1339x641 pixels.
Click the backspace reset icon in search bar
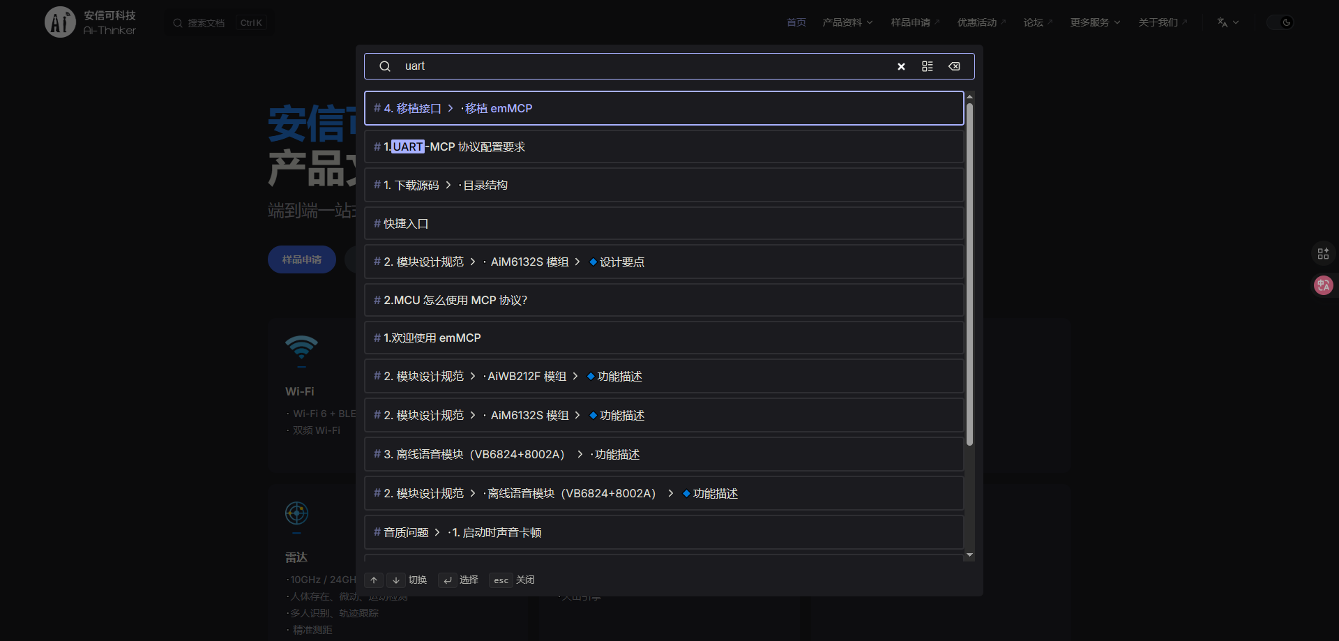click(x=954, y=66)
